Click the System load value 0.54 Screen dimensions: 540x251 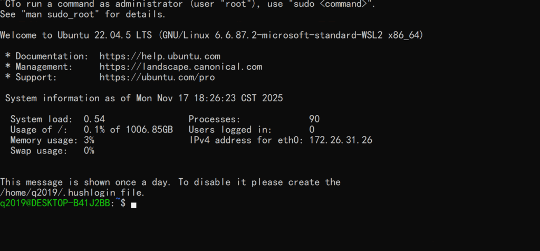[x=94, y=119]
